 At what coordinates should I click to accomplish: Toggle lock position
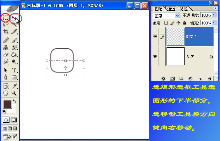tap(178, 23)
